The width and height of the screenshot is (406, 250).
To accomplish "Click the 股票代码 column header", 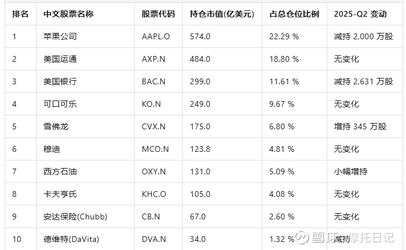I will click(158, 14).
